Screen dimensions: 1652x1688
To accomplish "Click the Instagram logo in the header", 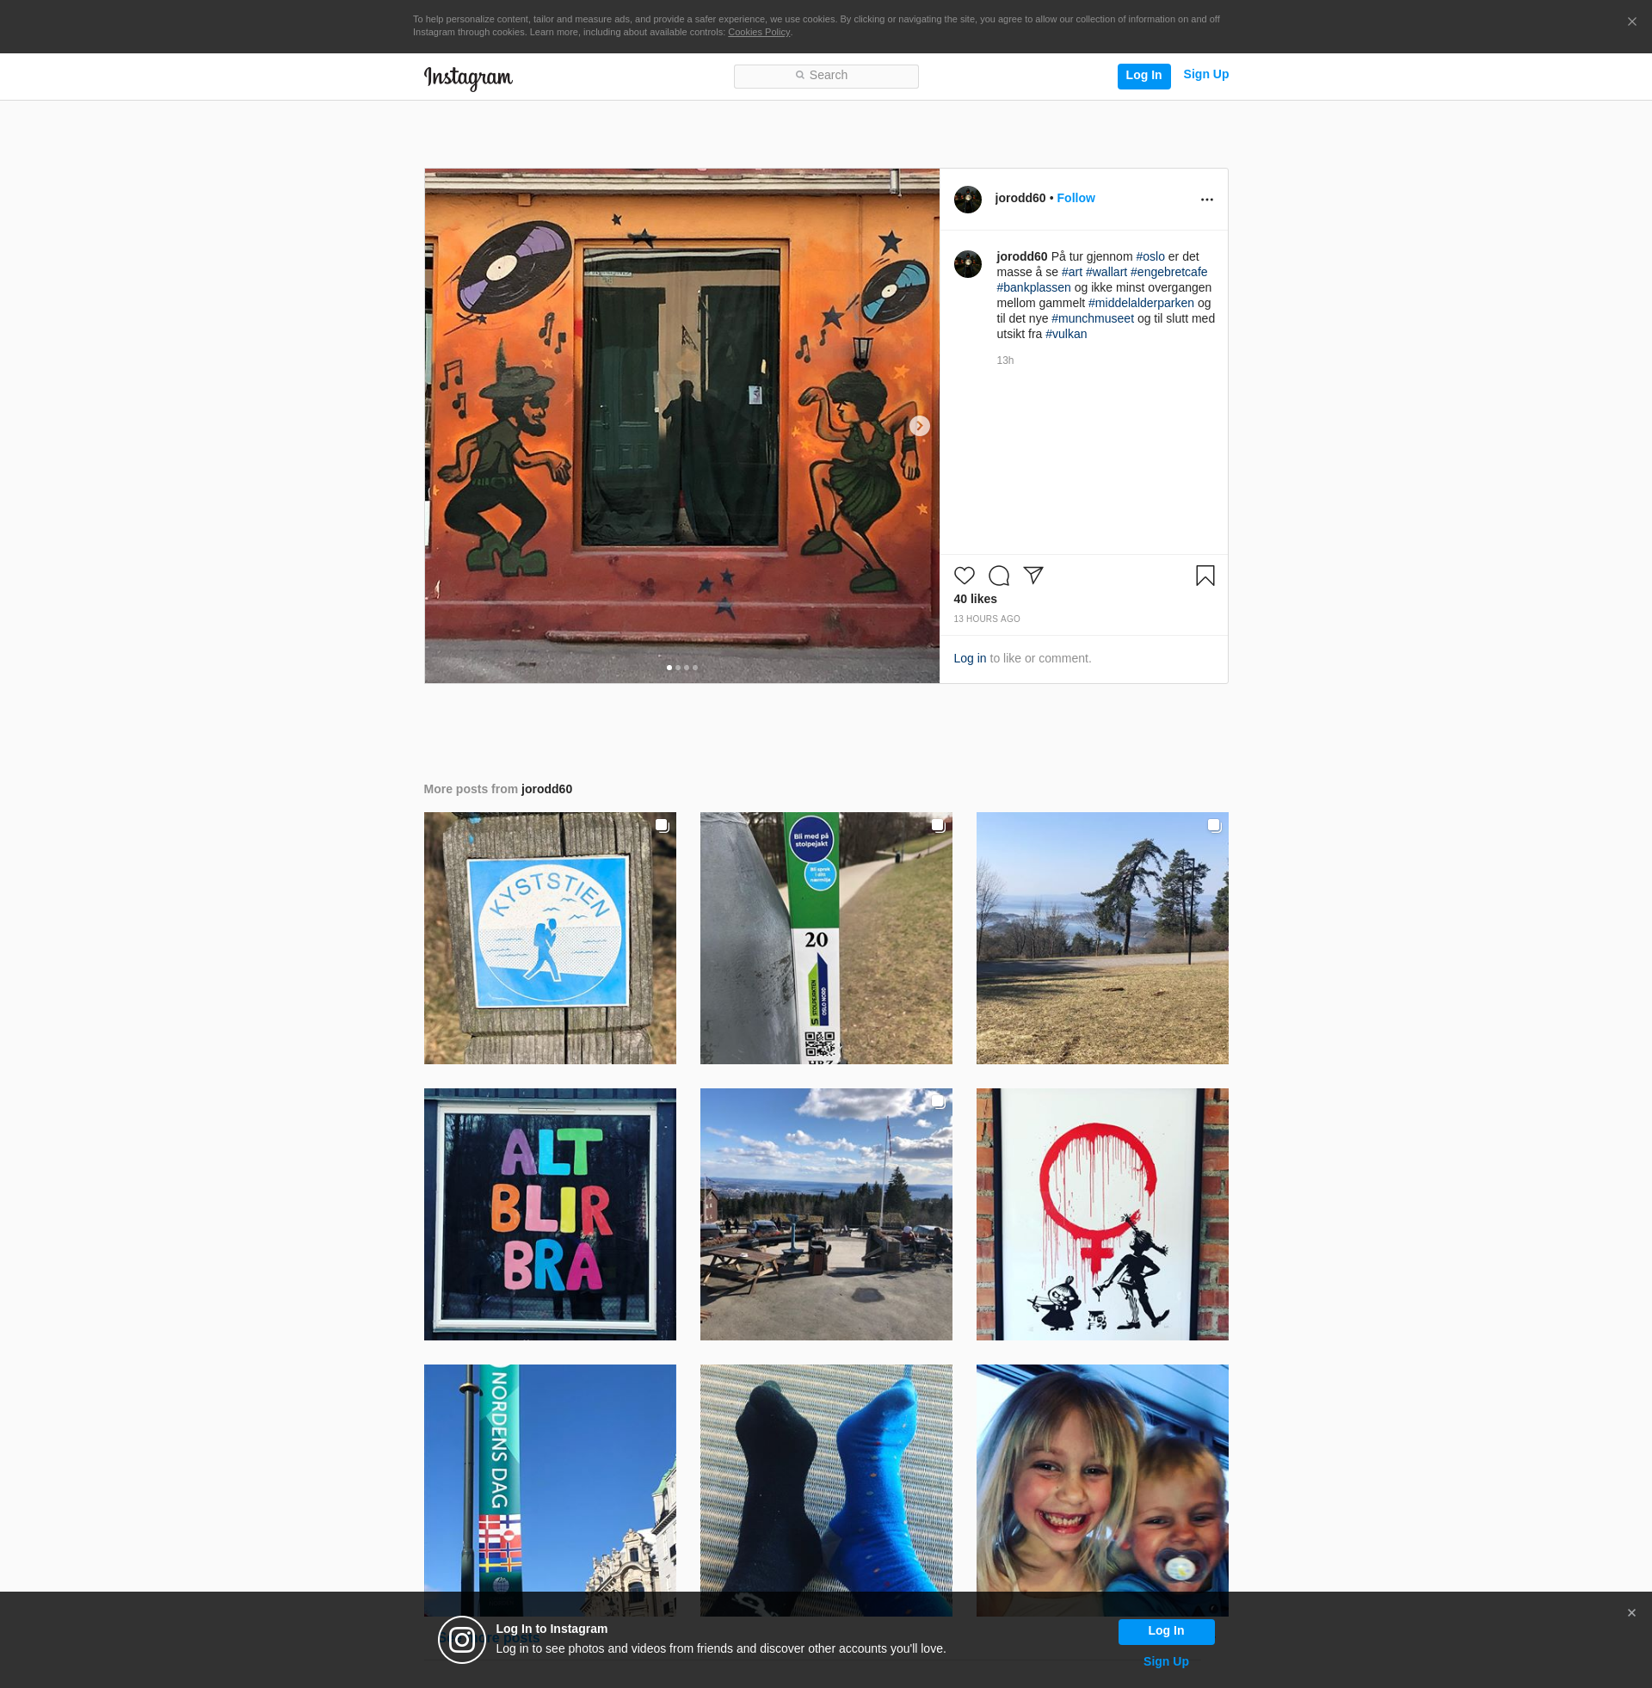I will 468,77.
